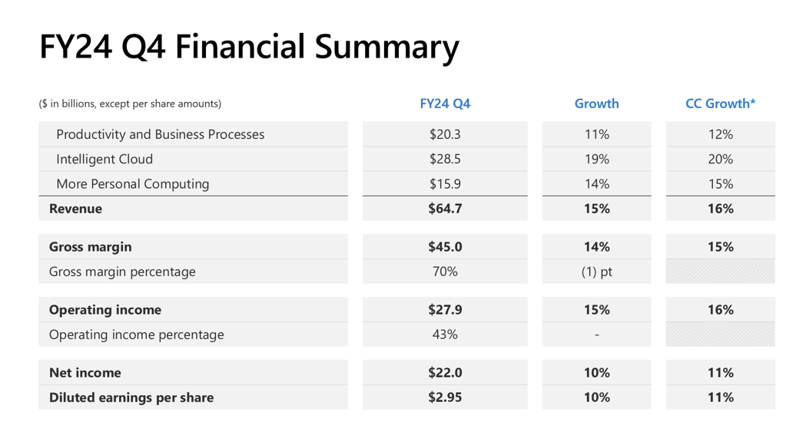Click the Gross margin percentage label
The height and width of the screenshot is (428, 806).
point(122,272)
